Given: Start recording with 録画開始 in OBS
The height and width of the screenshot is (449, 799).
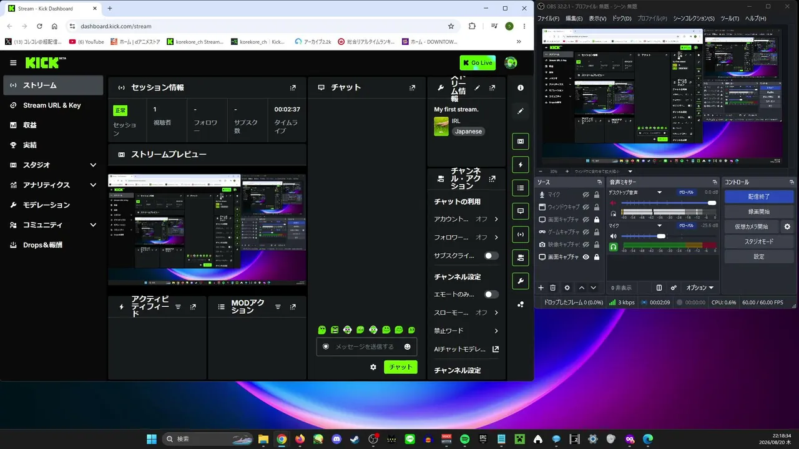Looking at the screenshot, I should tap(759, 211).
